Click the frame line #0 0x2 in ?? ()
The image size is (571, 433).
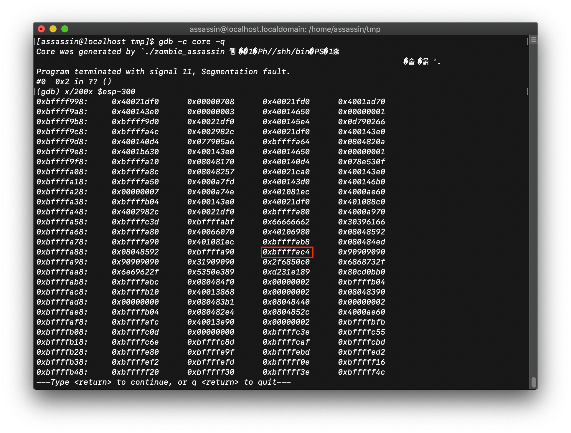tap(74, 82)
